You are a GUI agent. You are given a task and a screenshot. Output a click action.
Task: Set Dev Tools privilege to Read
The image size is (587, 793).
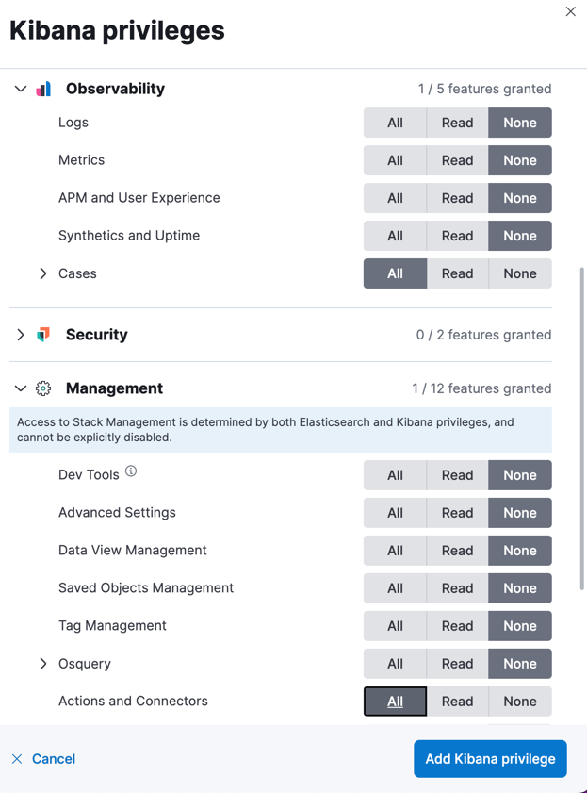pyautogui.click(x=457, y=475)
